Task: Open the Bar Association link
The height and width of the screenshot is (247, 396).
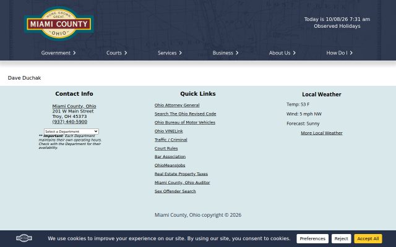Action: (x=170, y=156)
